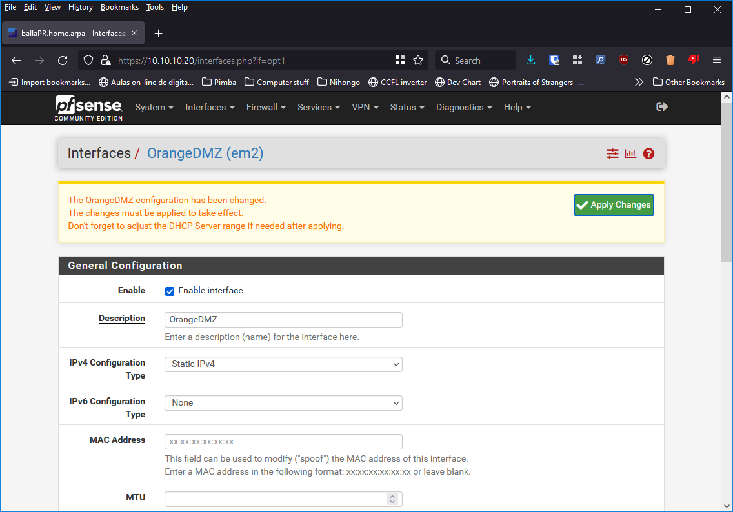Open the IPv6 Configuration Type dropdown
Image resolution: width=733 pixels, height=512 pixels.
(283, 403)
